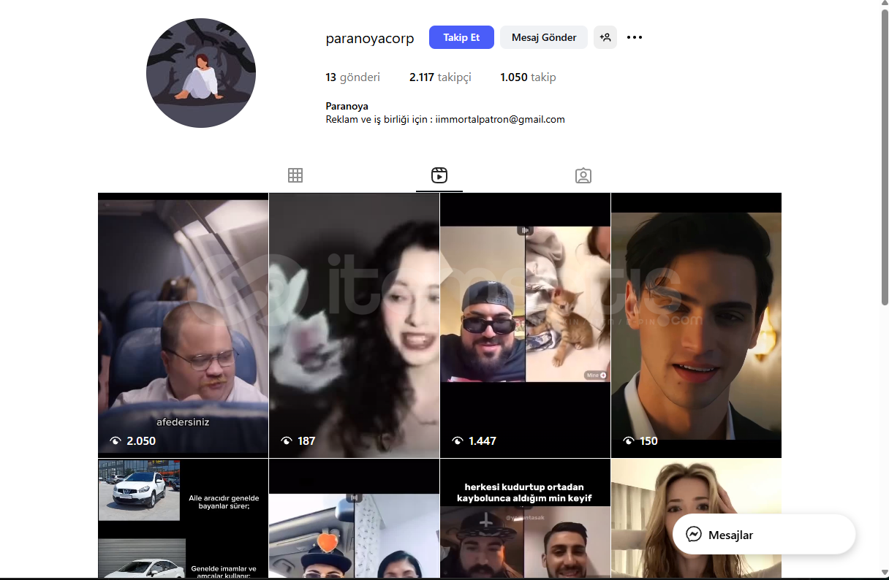Image resolution: width=889 pixels, height=580 pixels.
Task: Open the split-screen reel with heart emoji
Action: 354,519
